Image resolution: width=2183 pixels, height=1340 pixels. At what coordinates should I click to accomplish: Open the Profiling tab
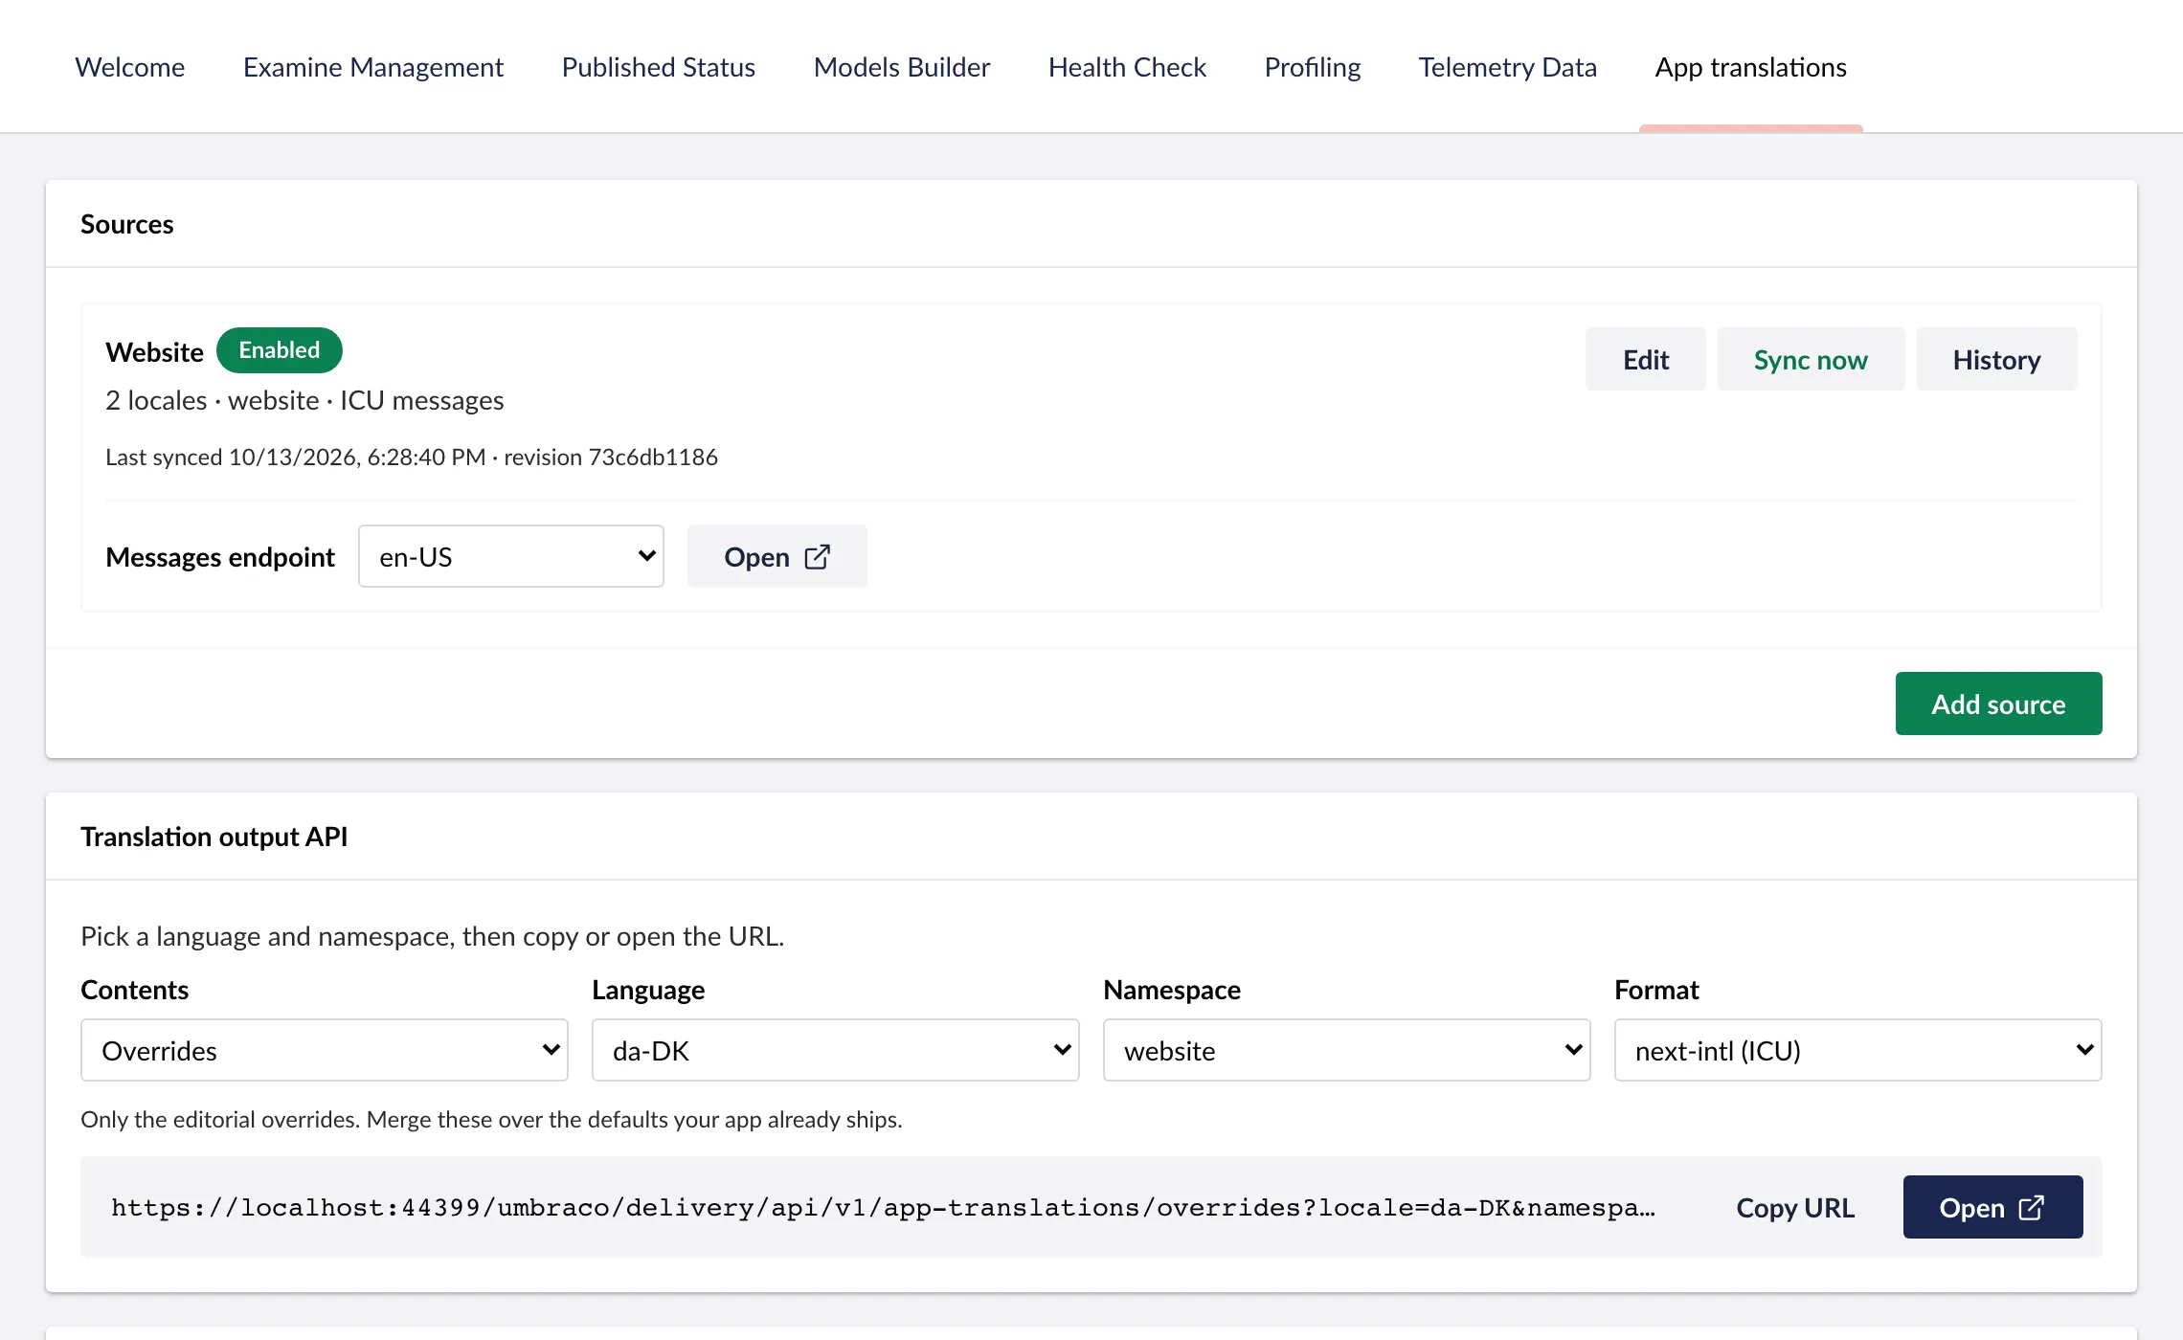[x=1313, y=67]
